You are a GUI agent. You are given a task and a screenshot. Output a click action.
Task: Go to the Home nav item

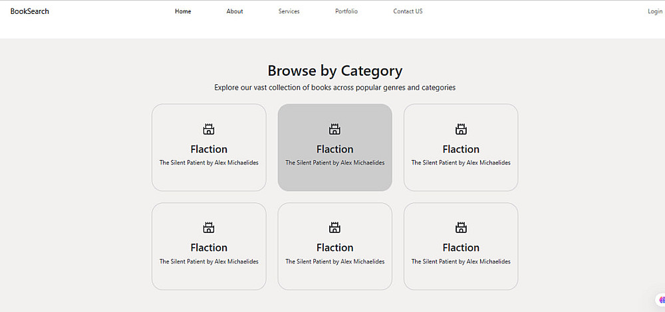[183, 11]
